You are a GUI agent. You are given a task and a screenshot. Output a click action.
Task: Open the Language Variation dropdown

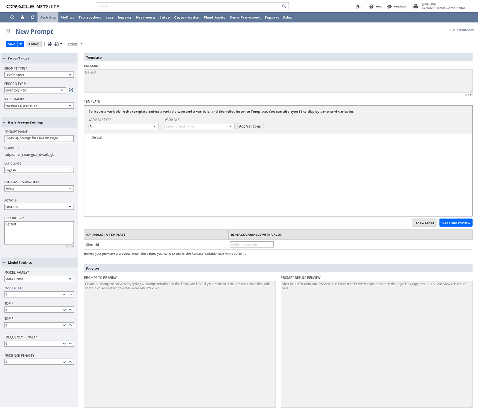click(39, 188)
